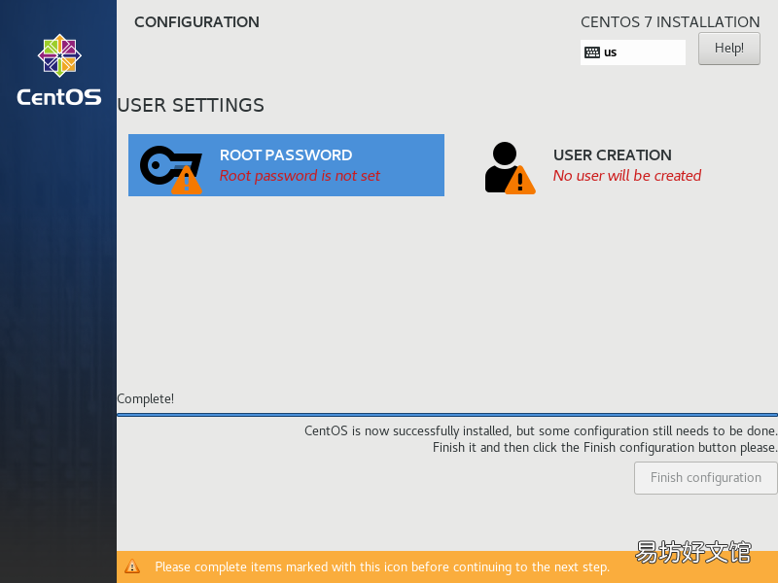Click 'CentOS is now successfully installed' message

coord(541,430)
